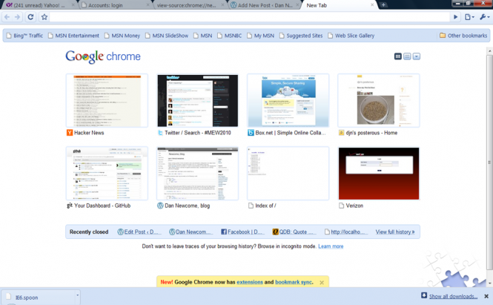Open the Other bookmarks folder
The image size is (493, 305).
(x=463, y=35)
